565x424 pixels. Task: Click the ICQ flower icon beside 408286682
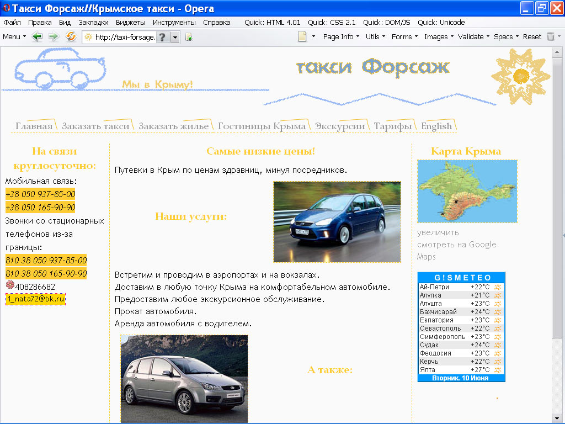click(9, 286)
